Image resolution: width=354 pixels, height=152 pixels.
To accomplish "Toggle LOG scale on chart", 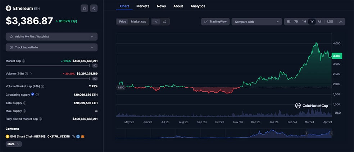I will 330,22.
